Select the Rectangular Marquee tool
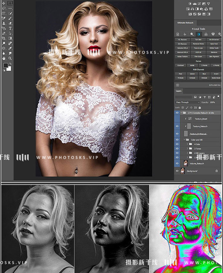 (x=10, y=3)
